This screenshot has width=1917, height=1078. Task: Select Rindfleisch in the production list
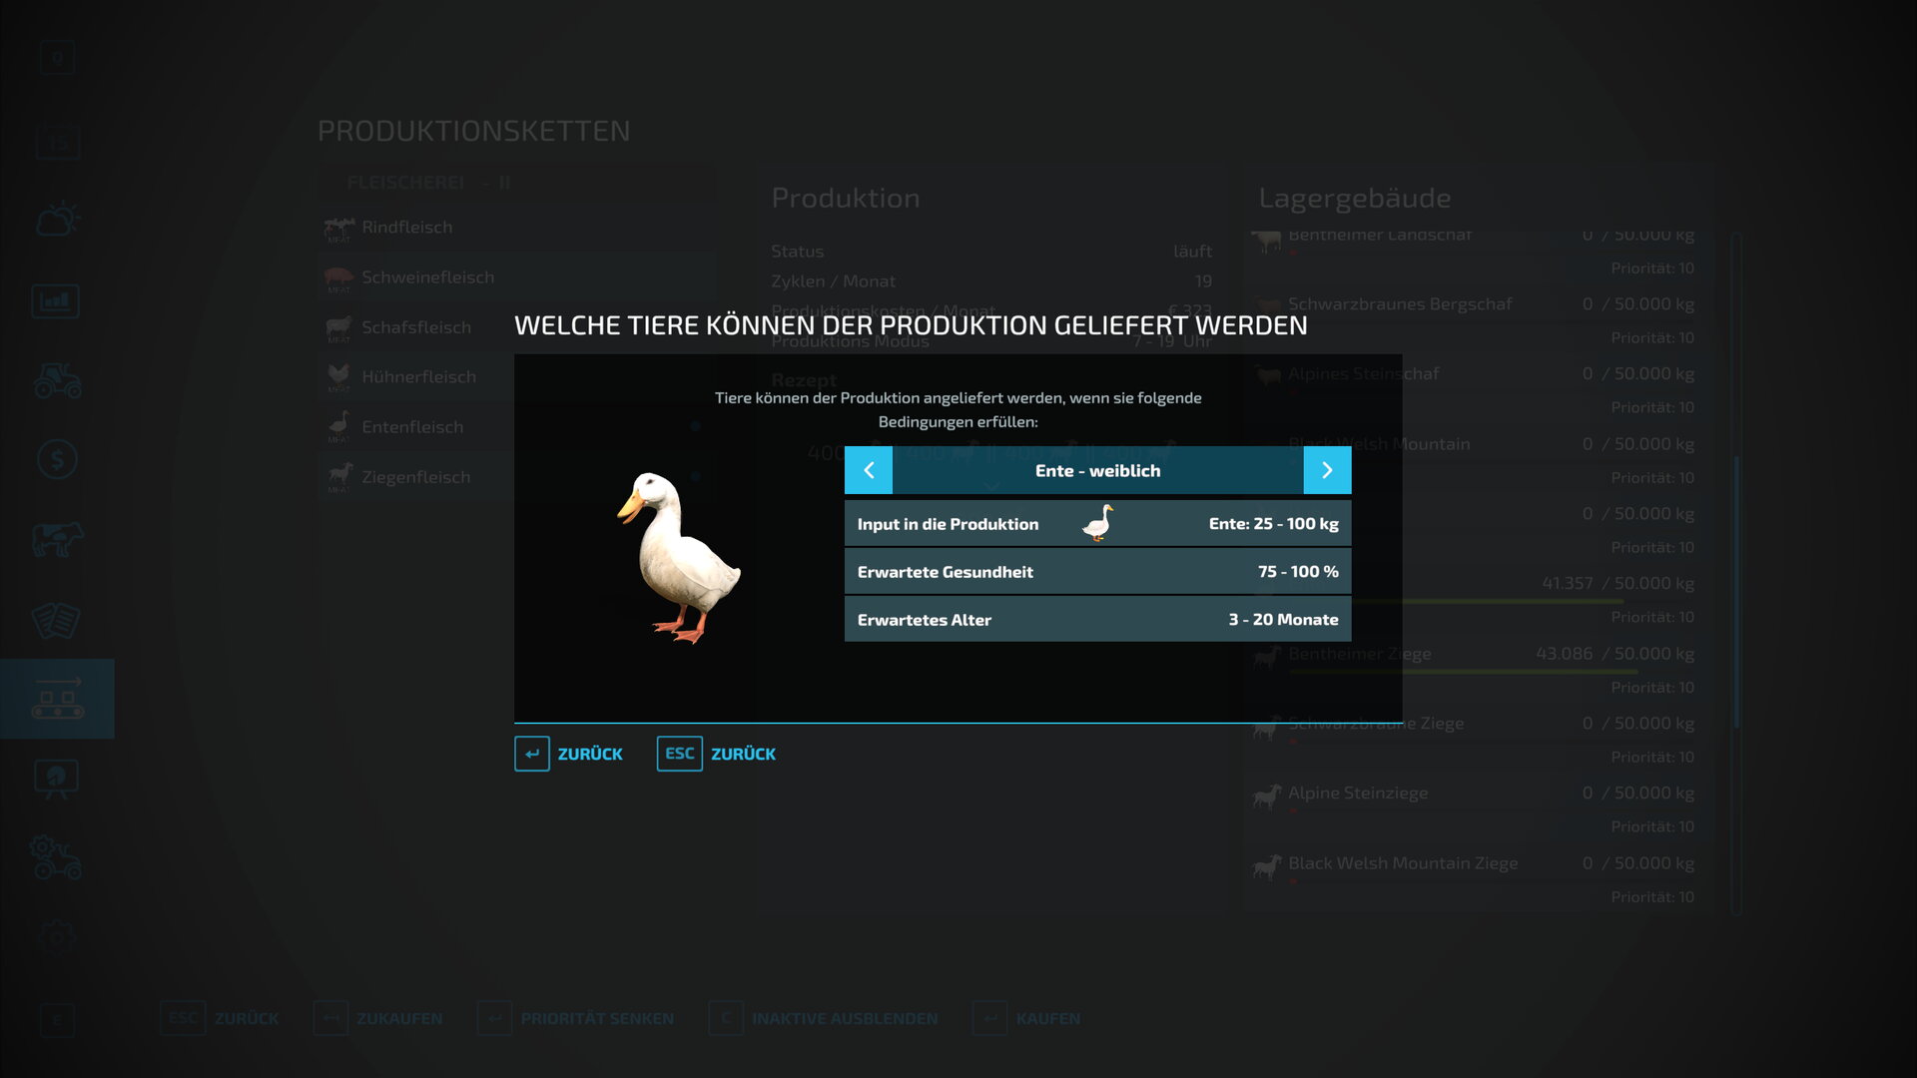tap(406, 228)
